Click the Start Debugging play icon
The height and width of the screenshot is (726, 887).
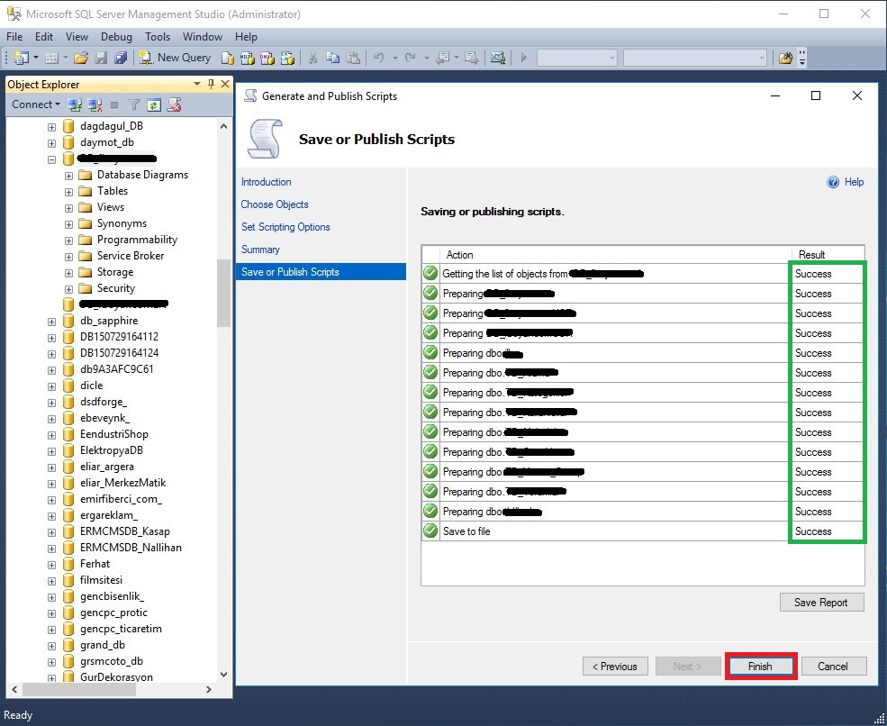point(524,57)
